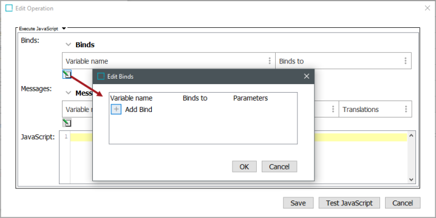Confirm Edit Binds with OK
The height and width of the screenshot is (218, 436).
coord(244,167)
